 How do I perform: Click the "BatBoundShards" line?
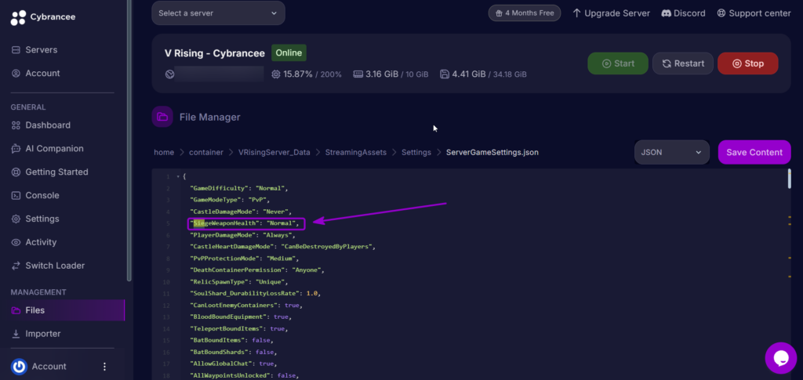click(234, 353)
